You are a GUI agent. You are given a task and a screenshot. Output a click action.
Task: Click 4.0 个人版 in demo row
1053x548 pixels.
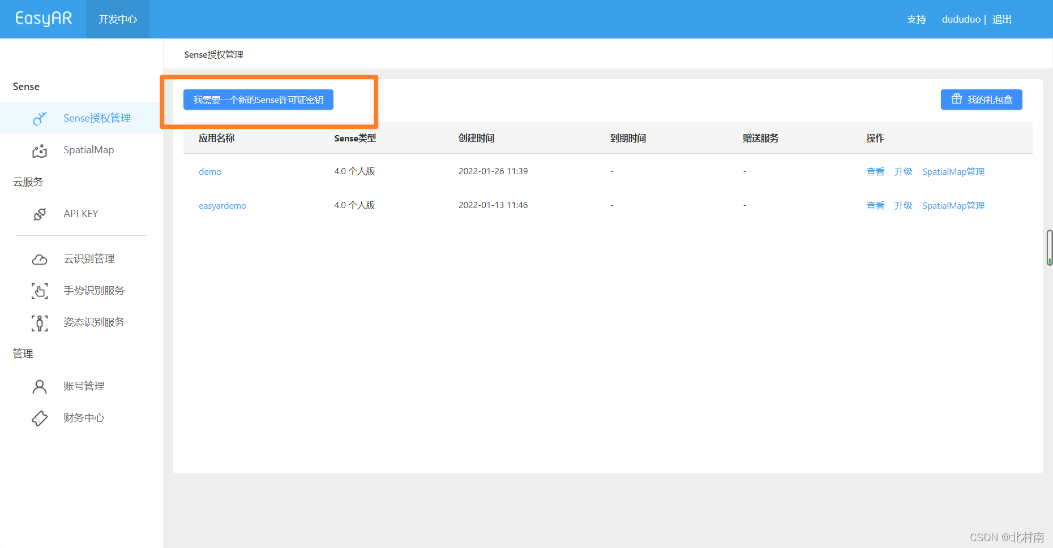pyautogui.click(x=354, y=171)
